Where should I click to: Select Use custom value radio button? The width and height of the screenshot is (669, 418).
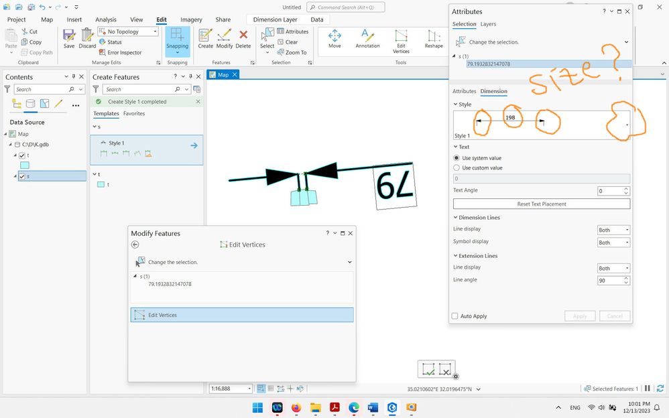[x=457, y=167]
